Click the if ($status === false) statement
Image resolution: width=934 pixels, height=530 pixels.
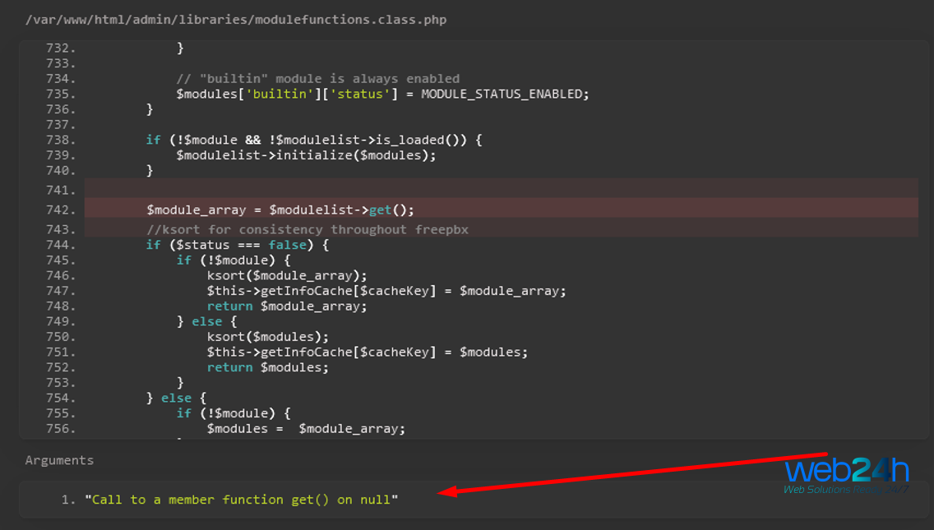[x=238, y=245]
